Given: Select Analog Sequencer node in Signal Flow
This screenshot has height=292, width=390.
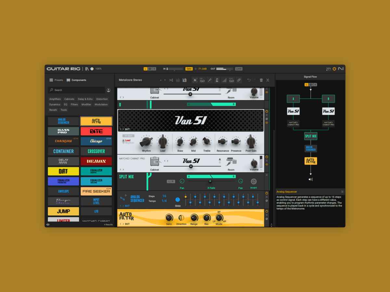Looking at the screenshot, I should pos(311,149).
